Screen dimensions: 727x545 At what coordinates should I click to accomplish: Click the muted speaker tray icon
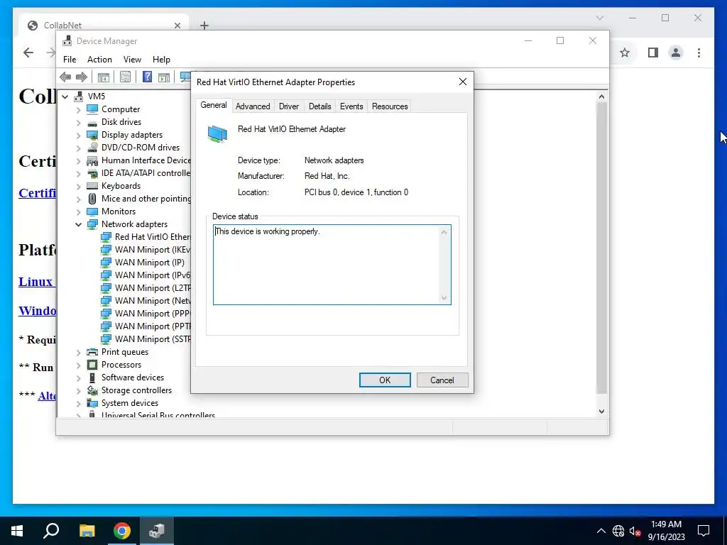click(635, 531)
